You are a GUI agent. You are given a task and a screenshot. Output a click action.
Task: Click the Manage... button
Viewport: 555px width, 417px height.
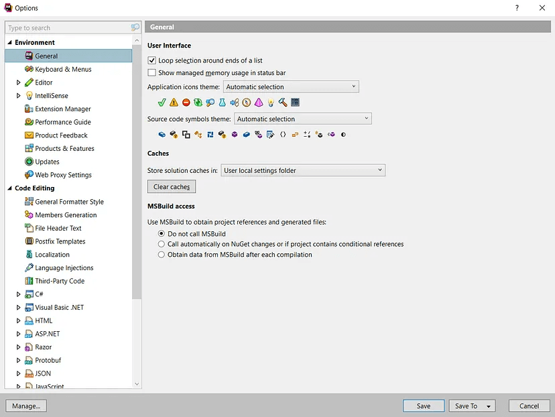point(26,406)
